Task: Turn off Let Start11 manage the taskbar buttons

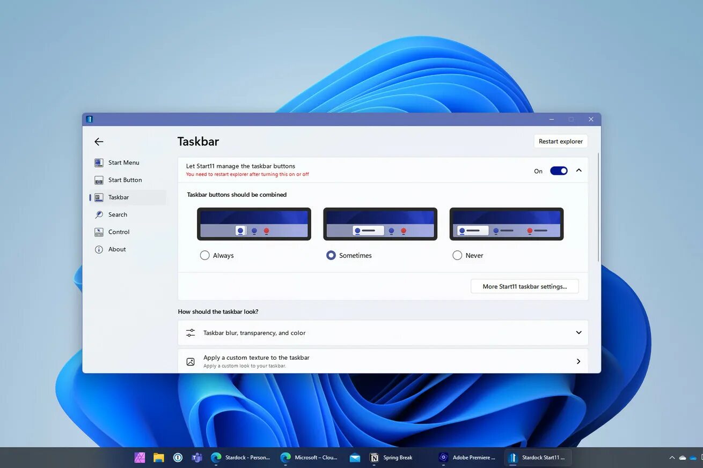Action: coord(559,170)
